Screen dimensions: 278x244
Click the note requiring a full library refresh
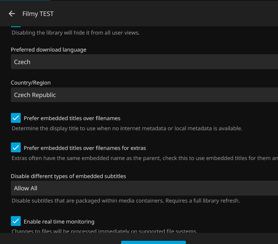[x=126, y=201]
